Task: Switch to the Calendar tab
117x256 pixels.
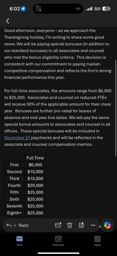Action: tap(58, 241)
